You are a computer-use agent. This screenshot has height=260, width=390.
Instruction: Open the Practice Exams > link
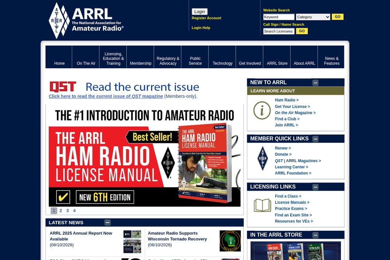pos(291,209)
